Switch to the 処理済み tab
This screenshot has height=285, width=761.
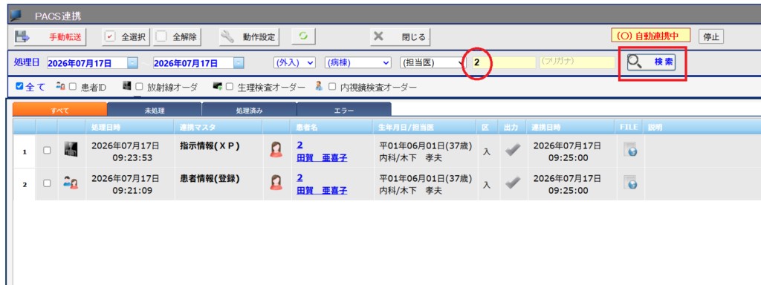pyautogui.click(x=249, y=110)
